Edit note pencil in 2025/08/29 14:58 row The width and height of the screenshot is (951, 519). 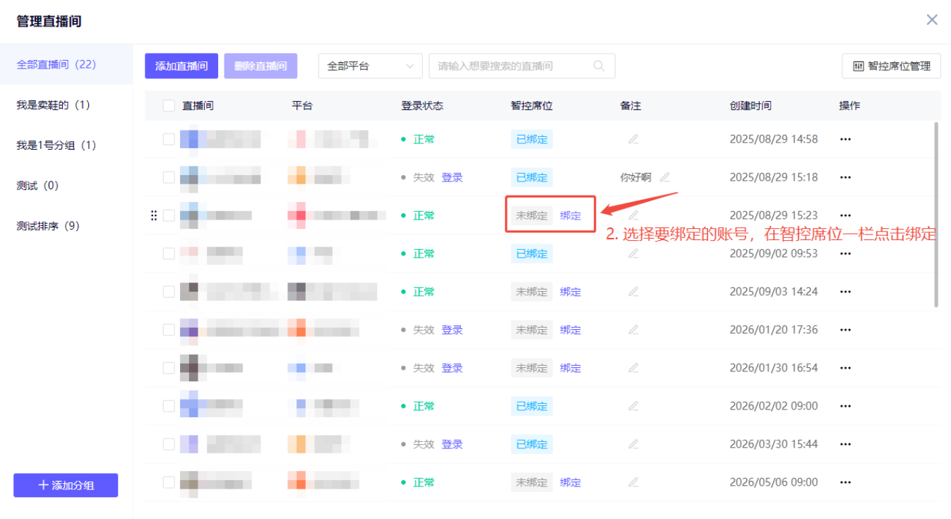[633, 139]
